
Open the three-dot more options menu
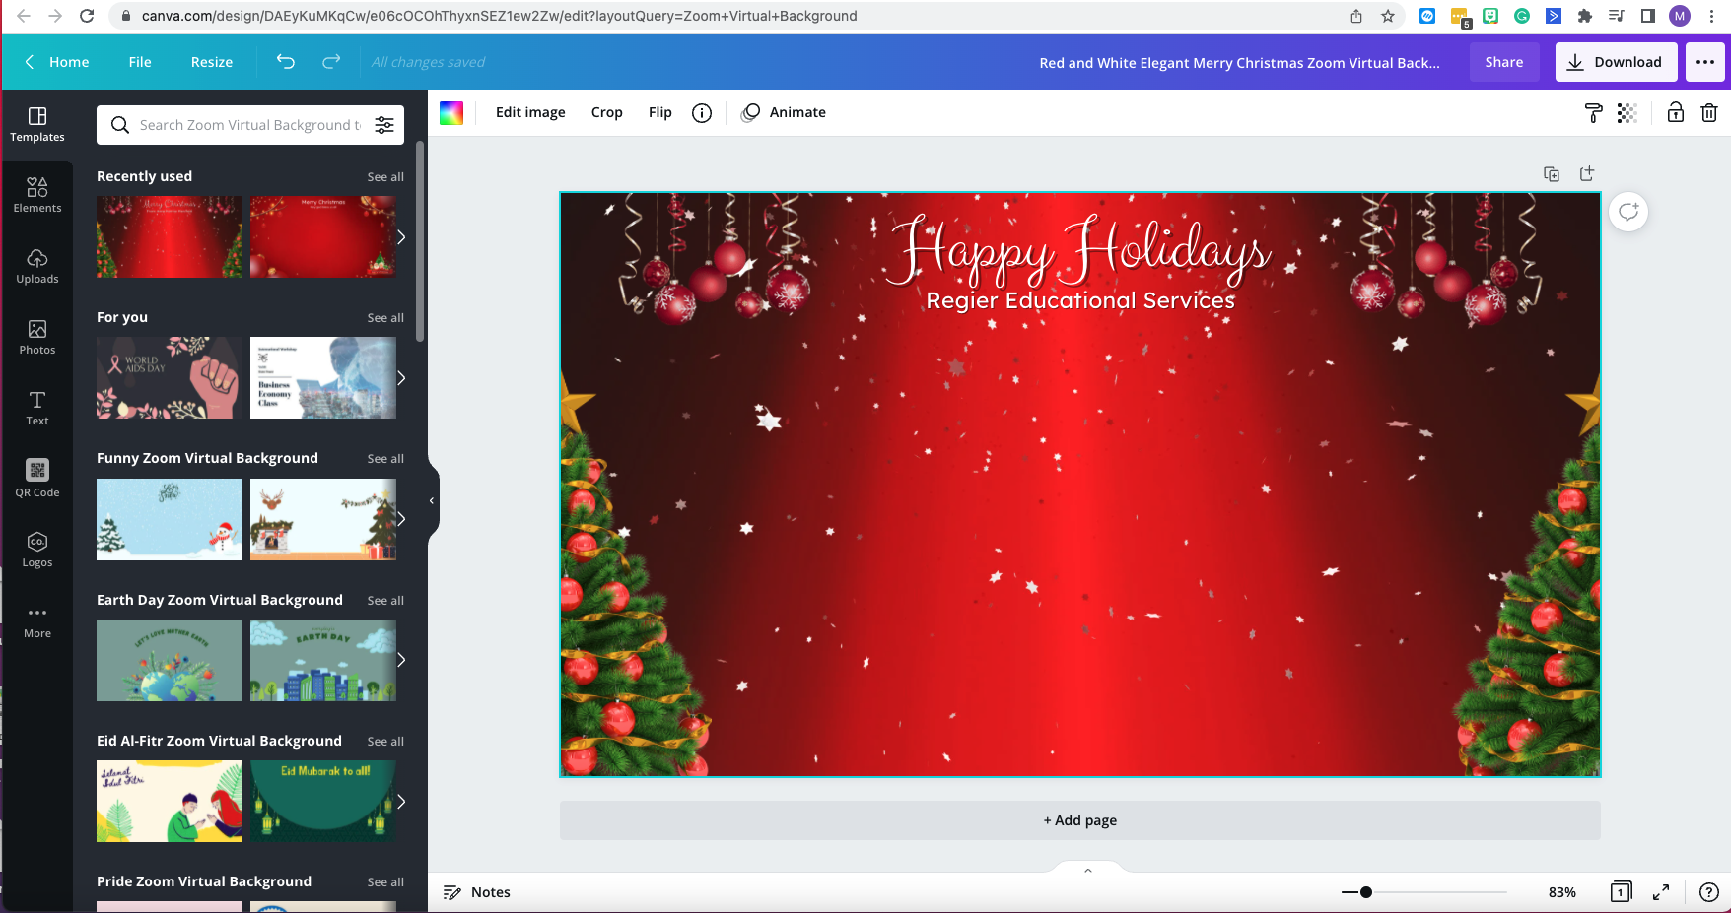(x=1705, y=62)
